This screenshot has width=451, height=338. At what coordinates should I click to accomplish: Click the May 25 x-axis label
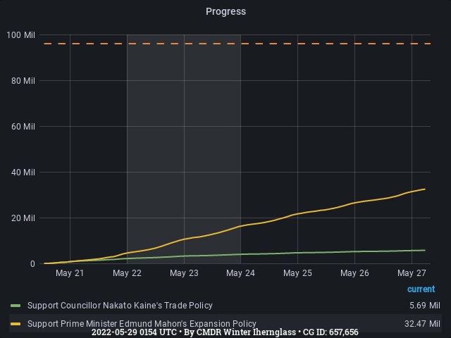(x=297, y=273)
